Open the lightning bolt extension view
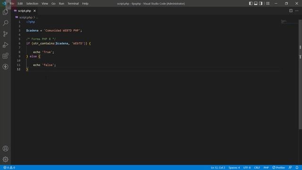Image resolution: width=302 pixels, height=170 pixels. coord(5,67)
